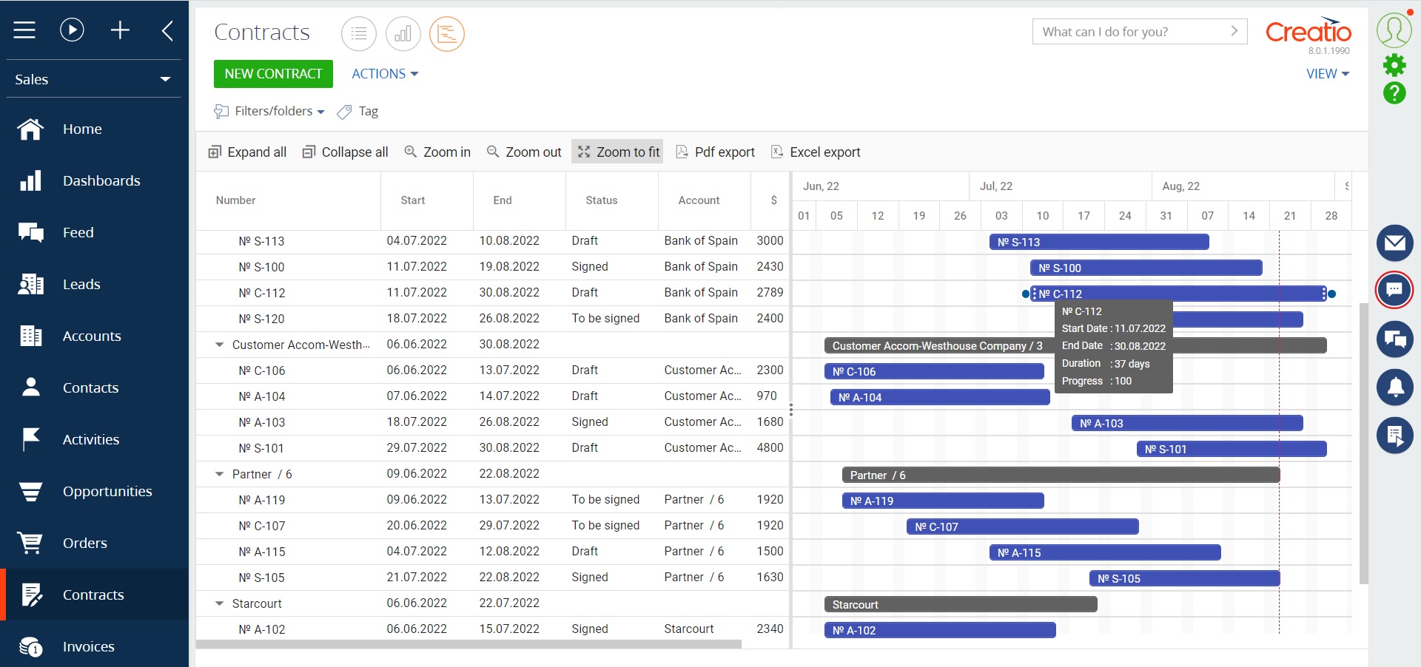Viewport: 1421px width, 667px height.
Task: Open the email panel on the right
Action: pos(1394,243)
